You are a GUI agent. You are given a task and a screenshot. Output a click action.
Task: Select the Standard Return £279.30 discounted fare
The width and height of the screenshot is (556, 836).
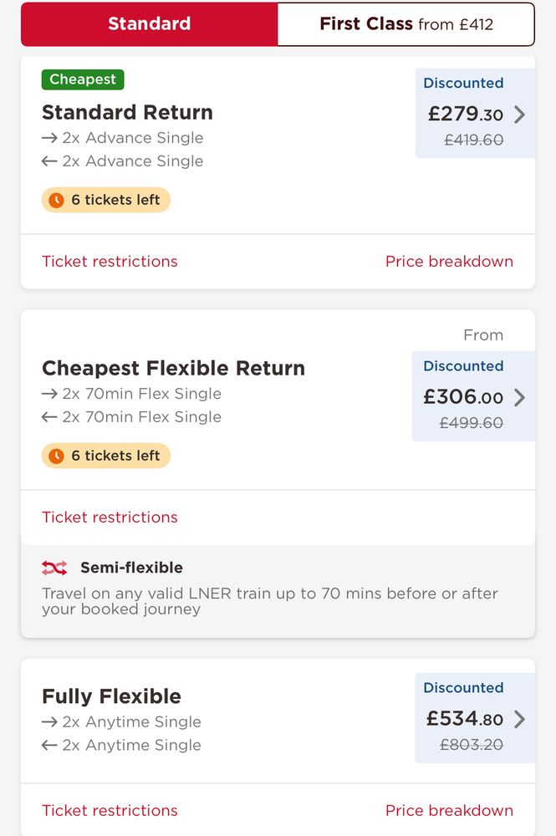point(475,114)
